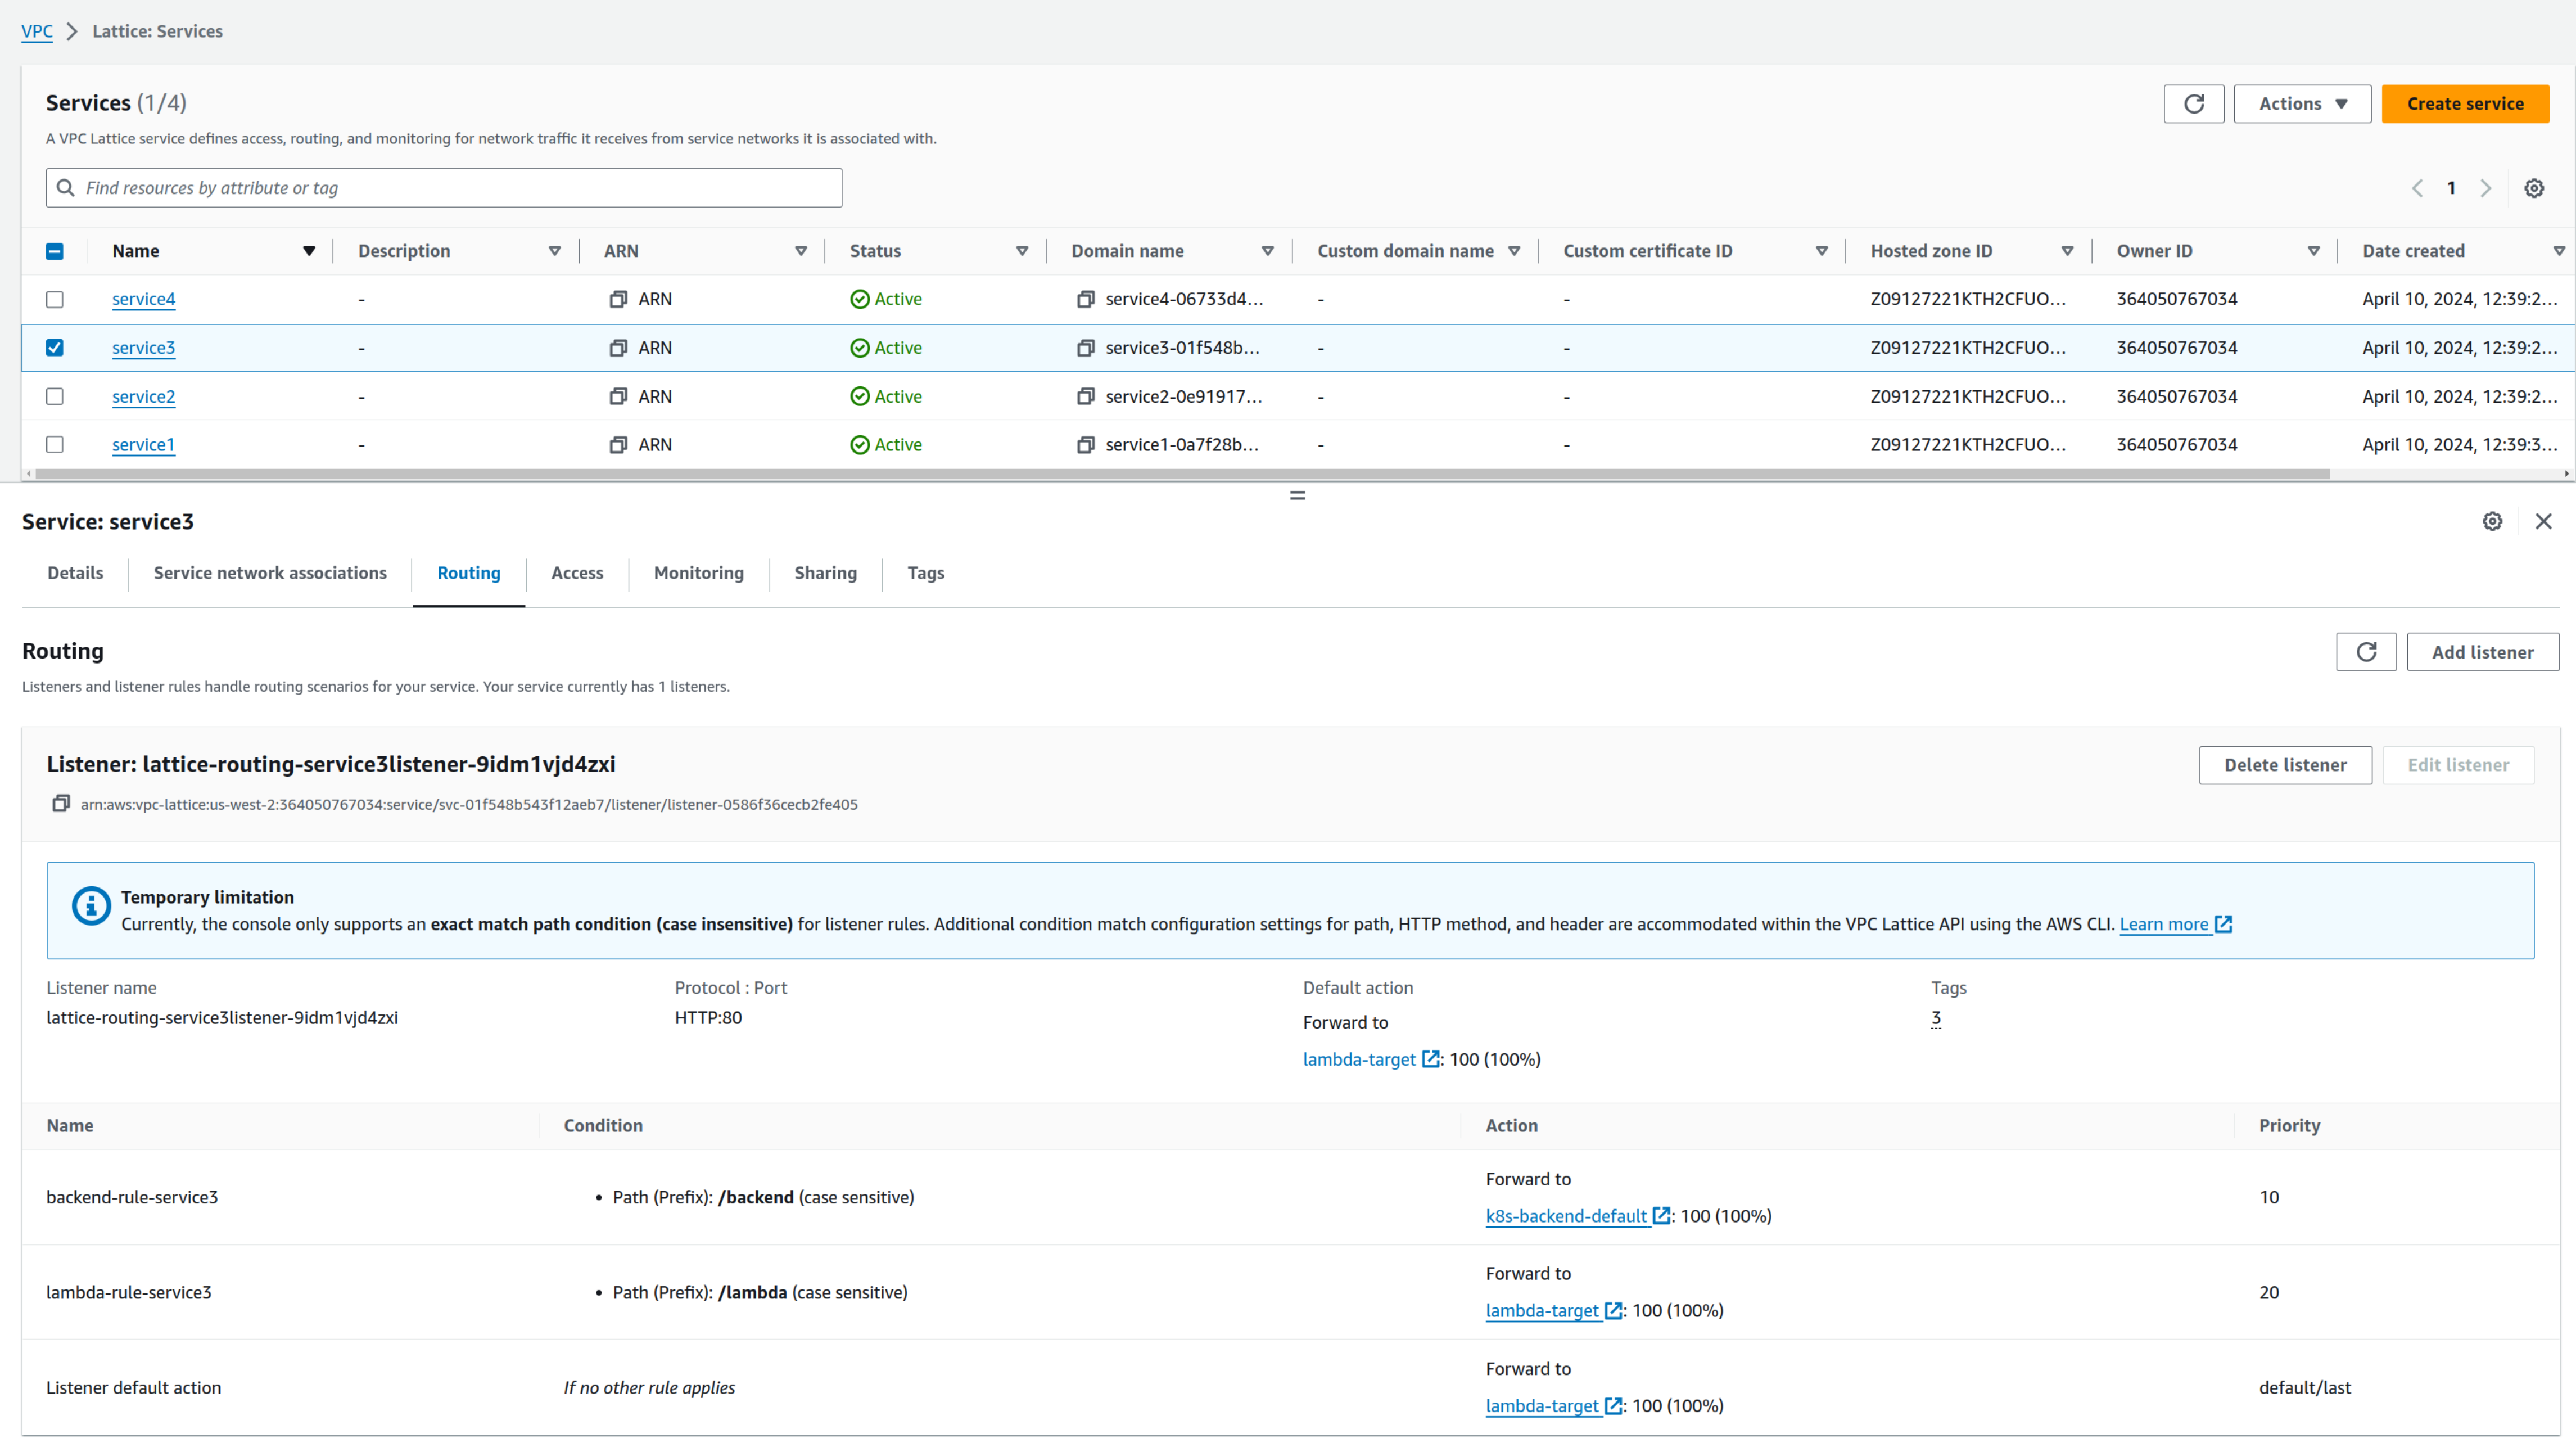Uncheck the service3 row checkbox
This screenshot has height=1443, width=2576.
pyautogui.click(x=55, y=348)
